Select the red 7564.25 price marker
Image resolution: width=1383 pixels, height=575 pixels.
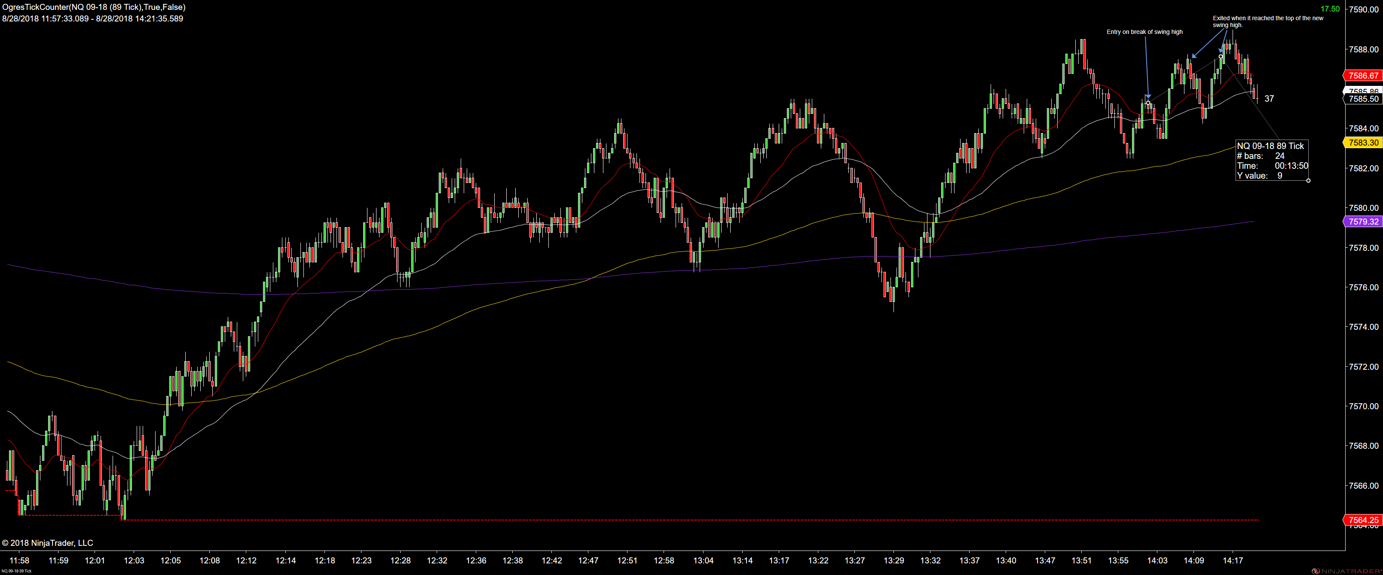[x=1364, y=520]
